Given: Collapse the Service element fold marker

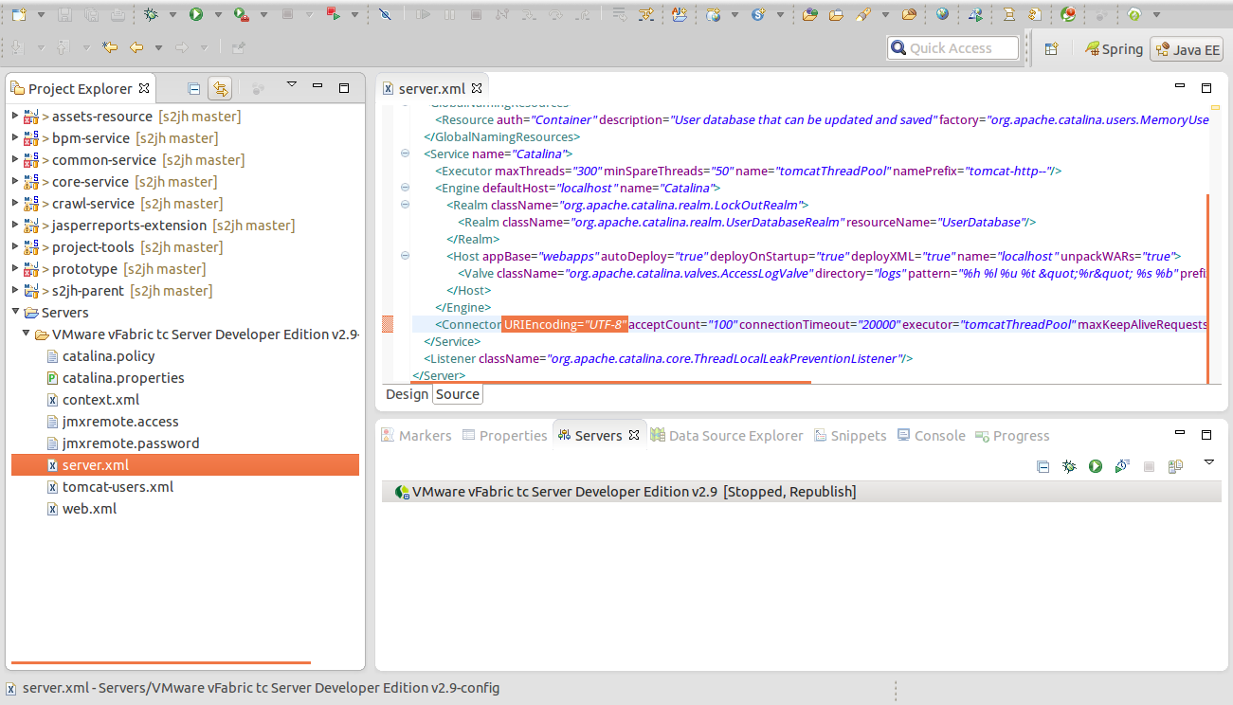Looking at the screenshot, I should (405, 154).
